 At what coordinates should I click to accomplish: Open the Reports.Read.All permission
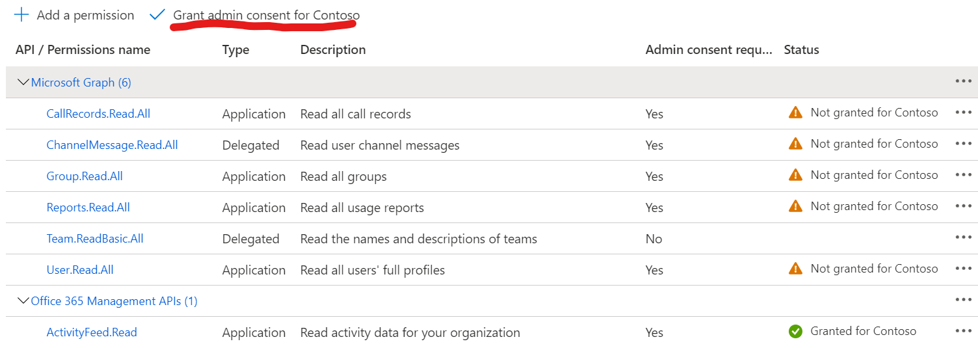pyautogui.click(x=88, y=207)
